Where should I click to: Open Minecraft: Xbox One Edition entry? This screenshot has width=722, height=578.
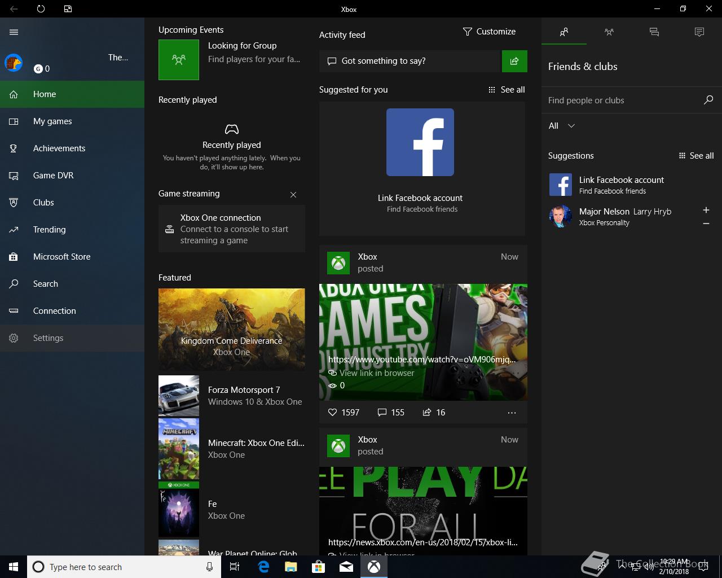tap(232, 449)
